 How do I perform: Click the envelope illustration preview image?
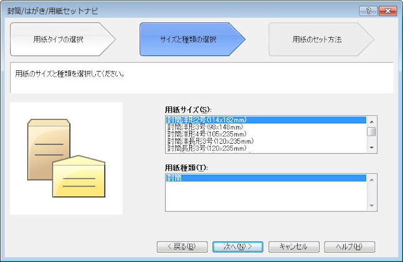66,158
